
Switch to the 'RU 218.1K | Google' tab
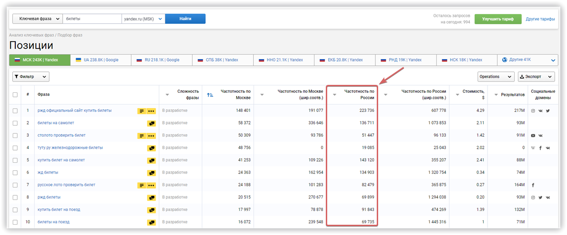pos(161,60)
